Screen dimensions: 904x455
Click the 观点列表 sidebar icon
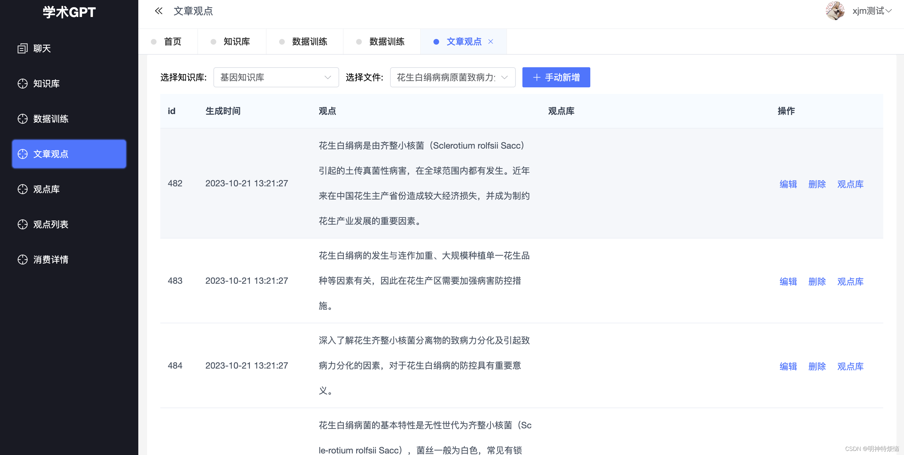[x=22, y=224]
